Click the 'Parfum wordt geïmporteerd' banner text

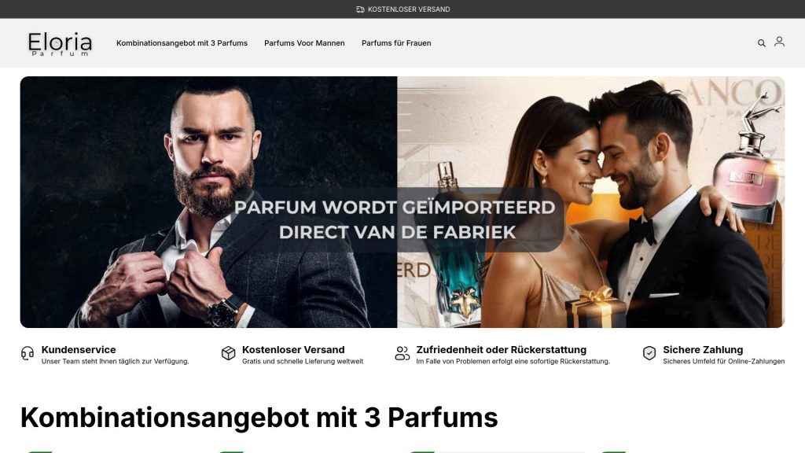[x=395, y=220]
